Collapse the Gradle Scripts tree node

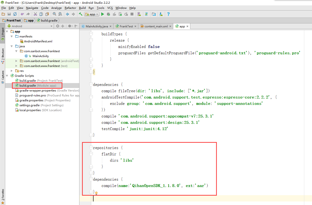coord(7,76)
